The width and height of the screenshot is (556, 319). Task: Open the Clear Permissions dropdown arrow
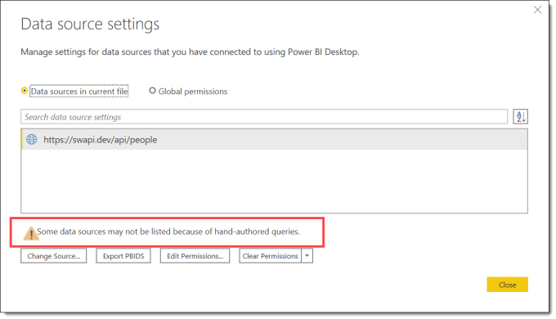(307, 256)
